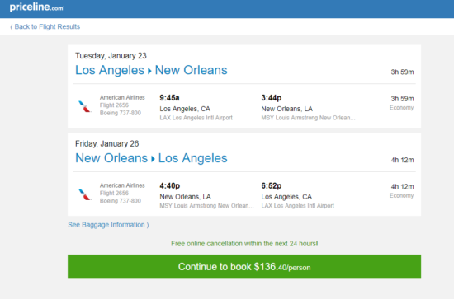Click Flight 2656 on the return flight

coord(114,193)
